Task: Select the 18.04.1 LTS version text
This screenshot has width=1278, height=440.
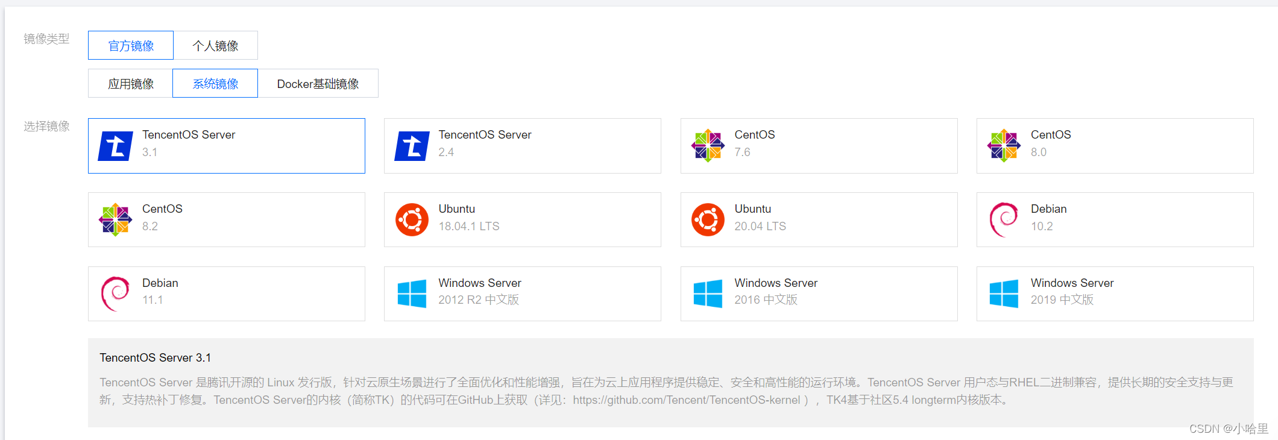Action: pos(469,227)
